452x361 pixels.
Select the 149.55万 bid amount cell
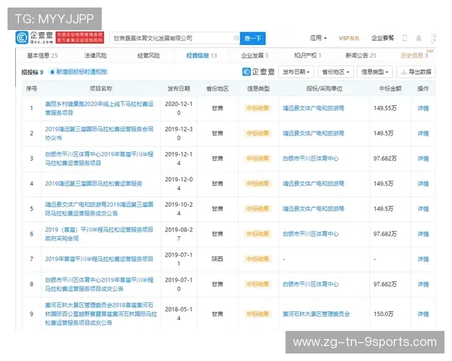tap(385, 108)
